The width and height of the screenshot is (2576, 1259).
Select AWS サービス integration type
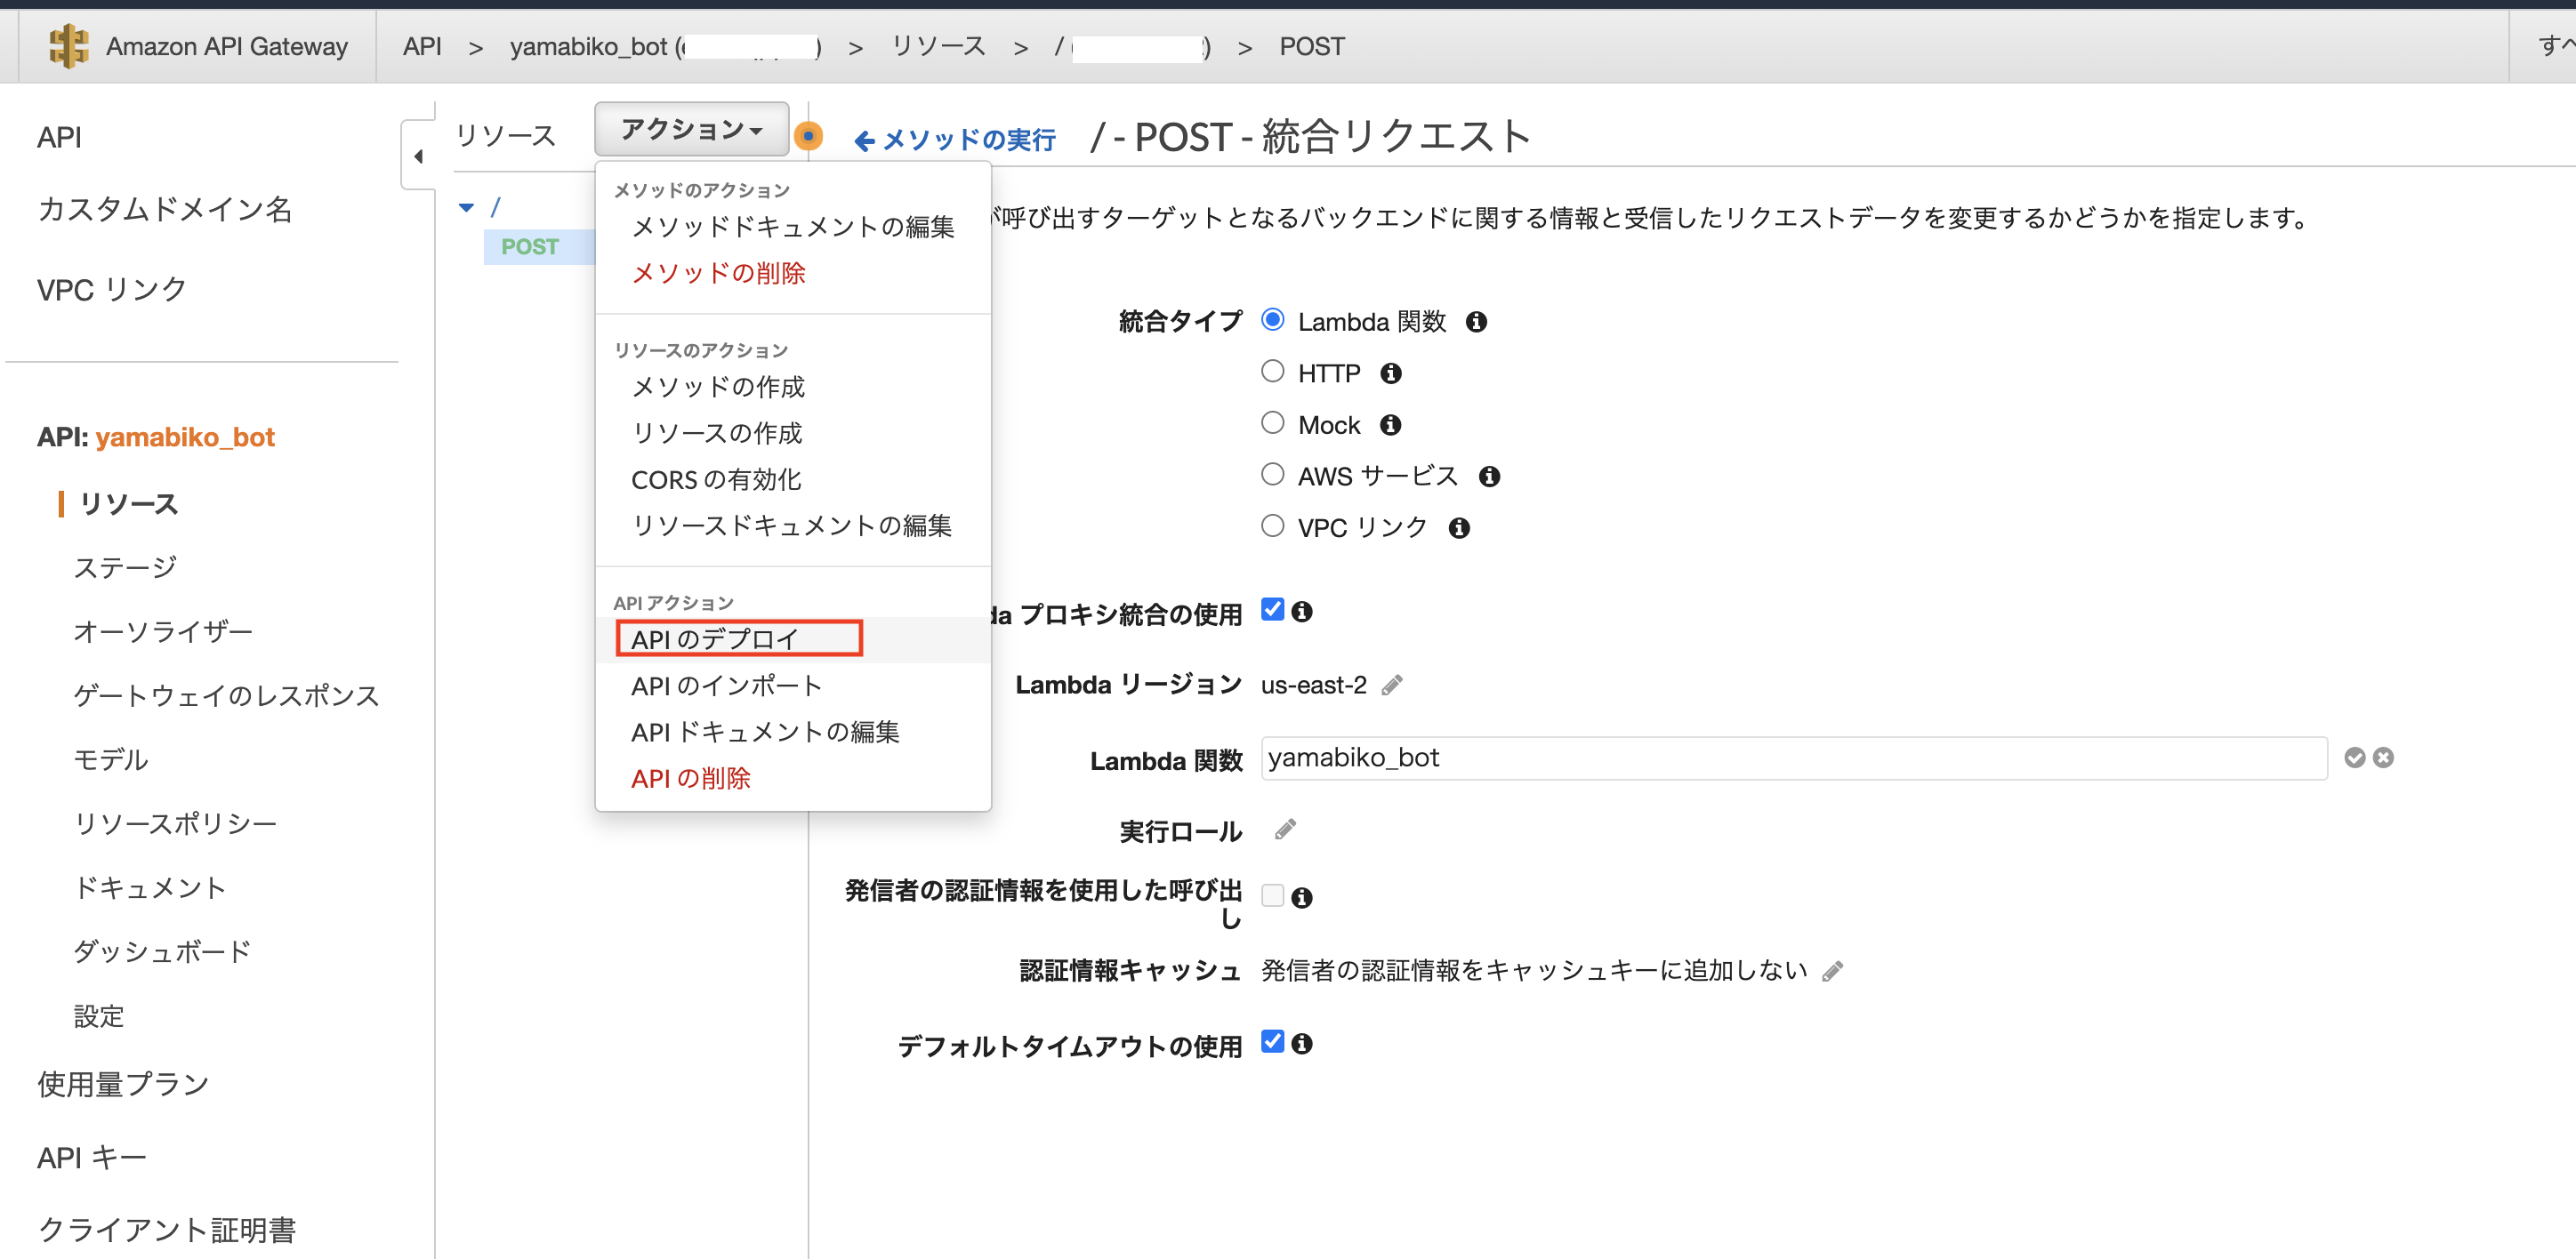coord(1272,474)
